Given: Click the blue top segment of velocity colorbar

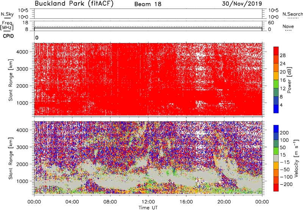Looking at the screenshot, I should point(276,129).
